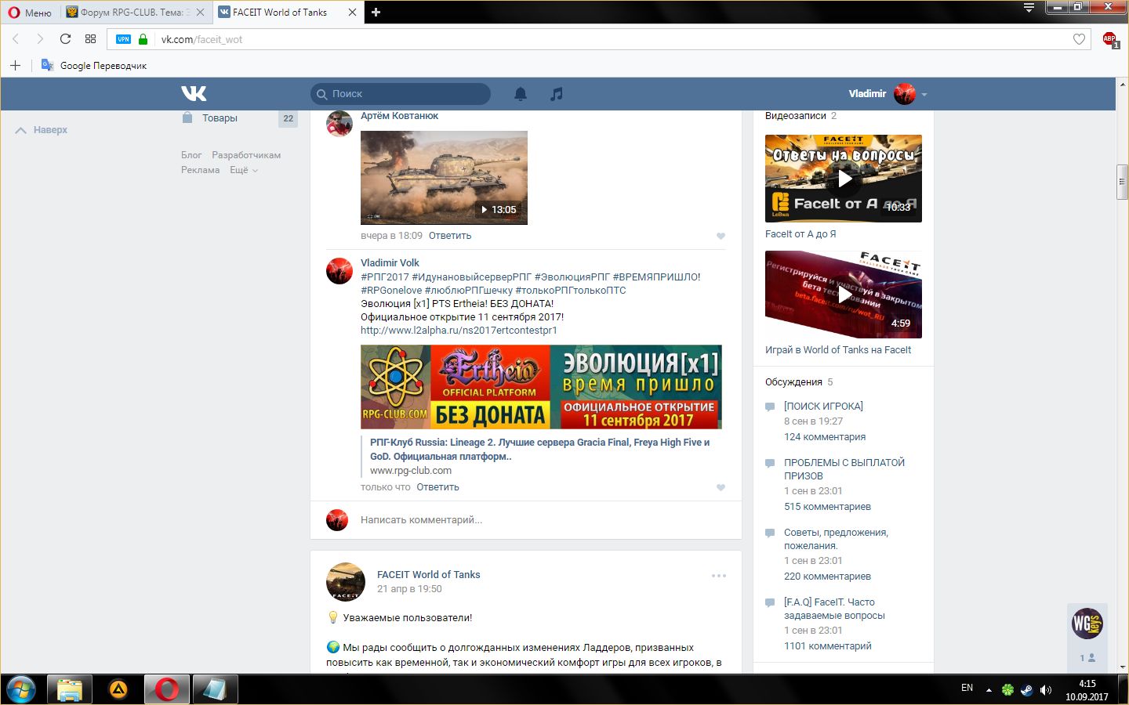This screenshot has width=1129, height=705.
Task: Open the WG chat bubble icon
Action: click(x=1087, y=624)
